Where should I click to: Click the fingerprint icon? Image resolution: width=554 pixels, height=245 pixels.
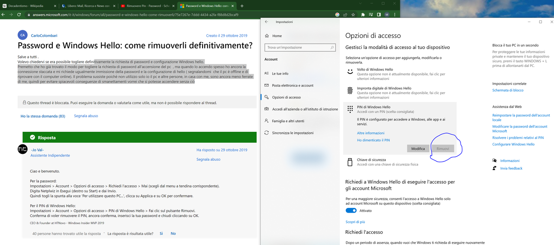point(350,90)
